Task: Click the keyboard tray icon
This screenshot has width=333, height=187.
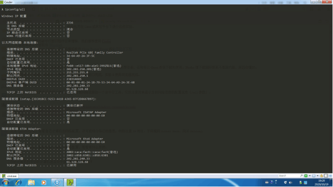Action: click(x=267, y=182)
